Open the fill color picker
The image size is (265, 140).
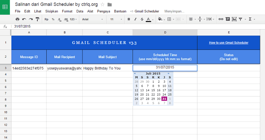pyautogui.click(x=160, y=19)
